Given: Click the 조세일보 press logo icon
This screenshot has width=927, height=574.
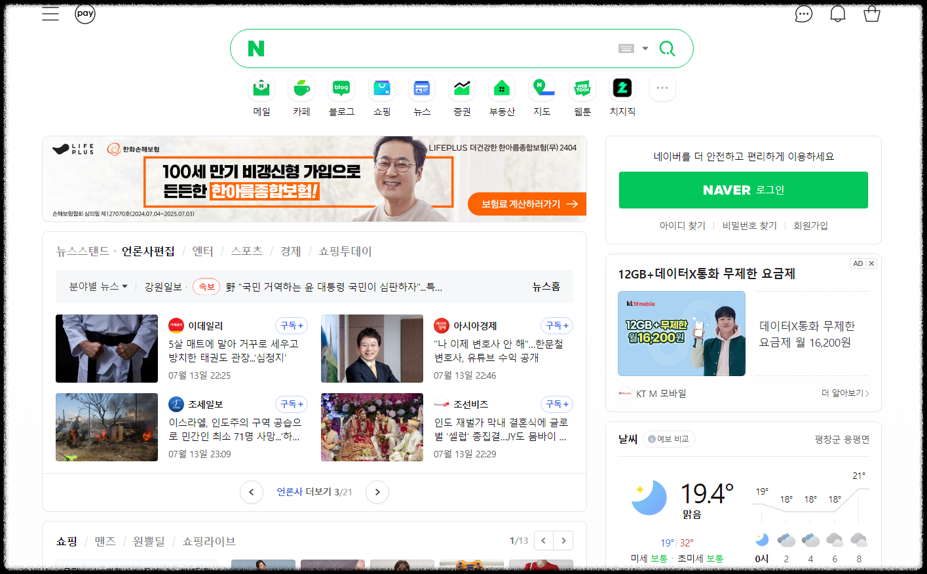Looking at the screenshot, I should point(176,404).
